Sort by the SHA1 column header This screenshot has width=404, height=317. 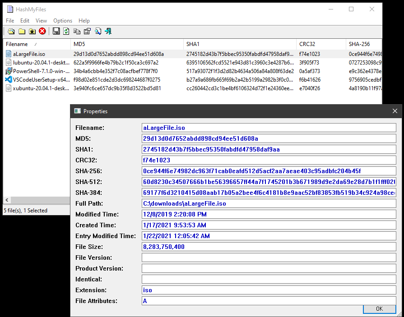tap(240, 44)
